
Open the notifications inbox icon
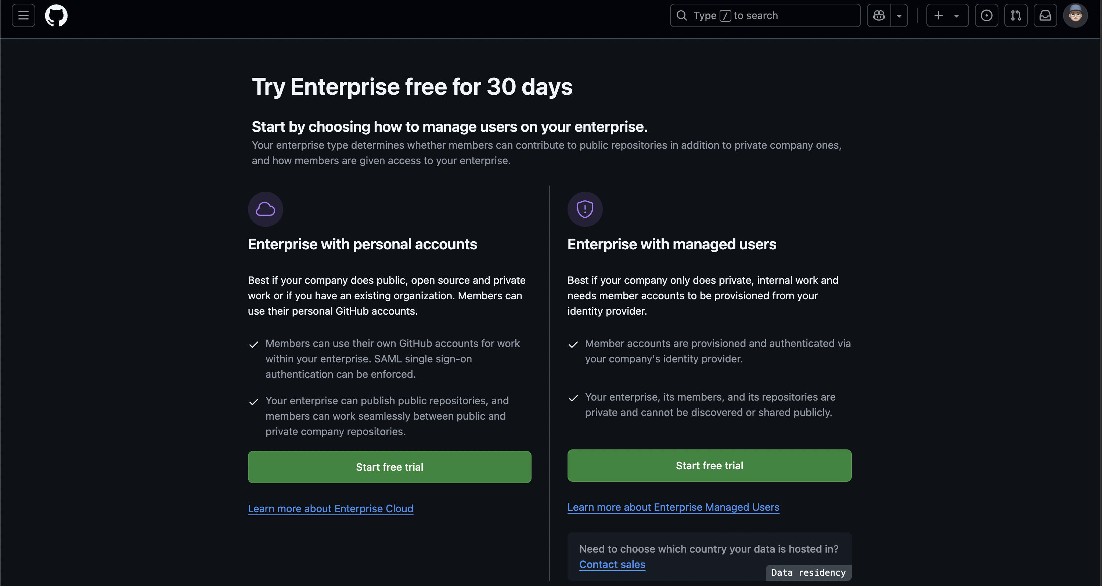click(x=1045, y=15)
